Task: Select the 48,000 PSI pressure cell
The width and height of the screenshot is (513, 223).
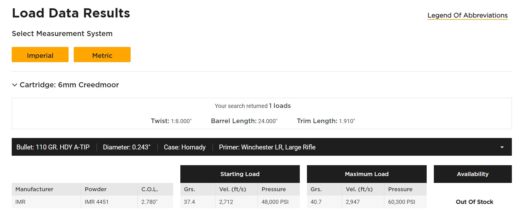Action: (x=275, y=202)
